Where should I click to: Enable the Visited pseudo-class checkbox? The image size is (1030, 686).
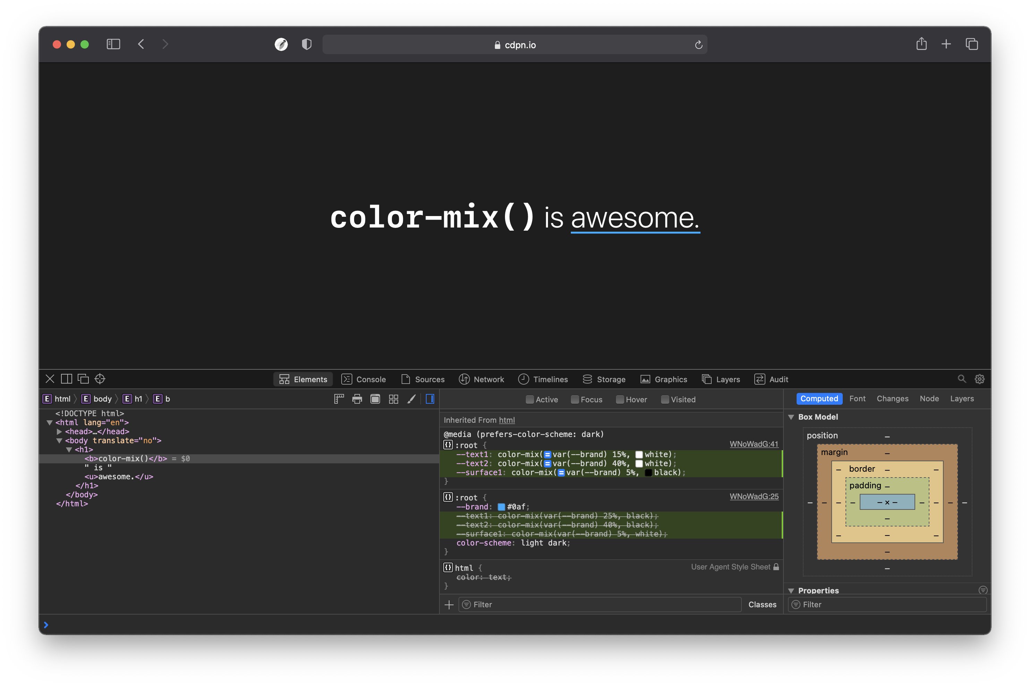pos(665,400)
